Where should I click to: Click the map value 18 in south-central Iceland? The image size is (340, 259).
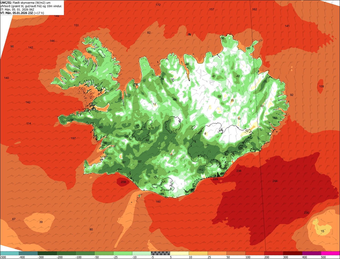171,155
